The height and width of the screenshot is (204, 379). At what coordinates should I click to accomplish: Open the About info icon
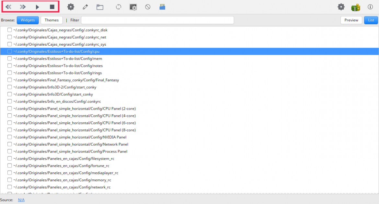(x=370, y=7)
